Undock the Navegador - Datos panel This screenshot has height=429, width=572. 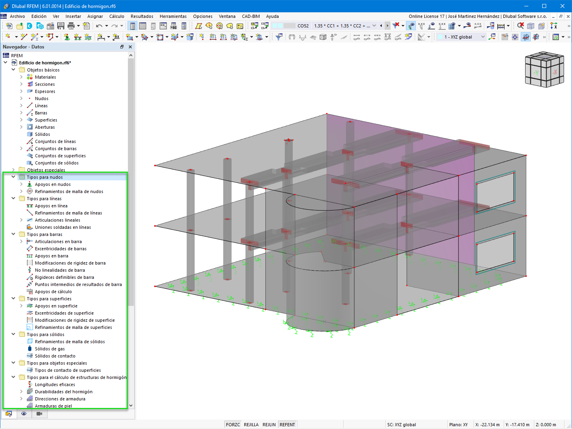coord(122,47)
